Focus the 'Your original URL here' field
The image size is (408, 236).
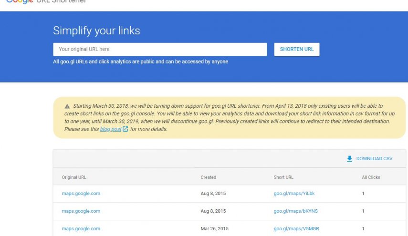coord(160,50)
